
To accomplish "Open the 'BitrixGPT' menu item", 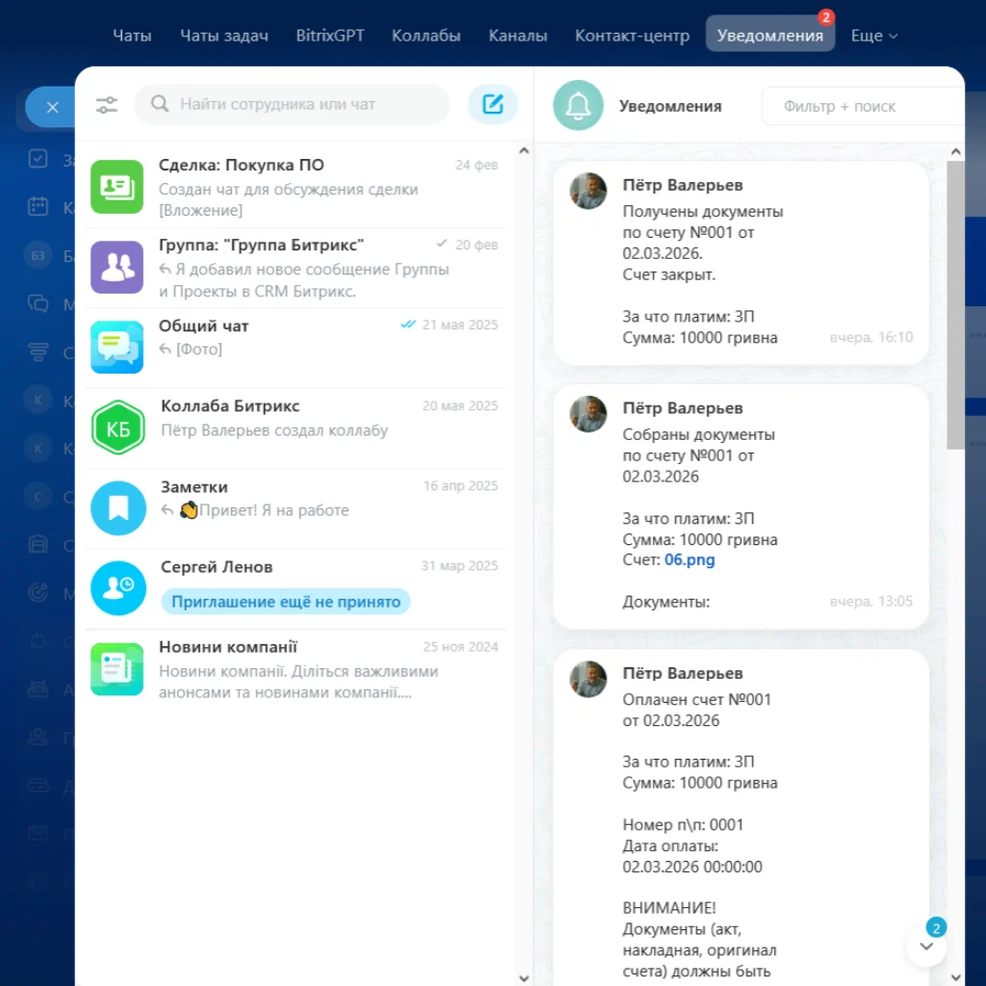I will 329,35.
